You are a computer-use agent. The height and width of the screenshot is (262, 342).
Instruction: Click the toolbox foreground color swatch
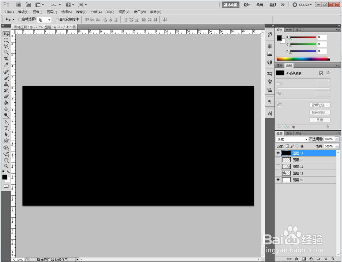tap(4, 177)
